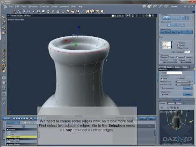Viewport: 196px width, 147px height.
Task: Click the last selection tool button
Action: pyautogui.click(x=190, y=32)
